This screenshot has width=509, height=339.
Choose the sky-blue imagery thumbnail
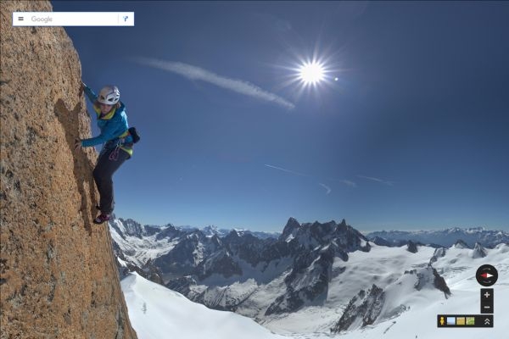pos(451,321)
